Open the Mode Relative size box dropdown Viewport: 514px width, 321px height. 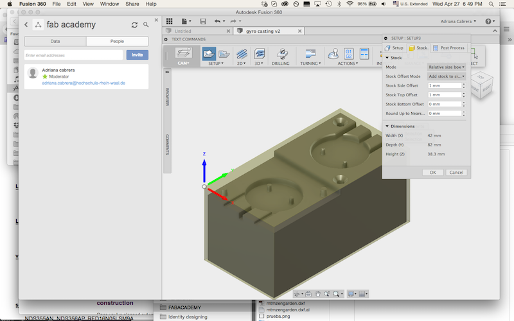point(447,67)
